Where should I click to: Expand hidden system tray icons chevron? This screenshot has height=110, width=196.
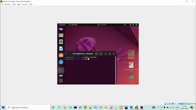tap(158, 107)
